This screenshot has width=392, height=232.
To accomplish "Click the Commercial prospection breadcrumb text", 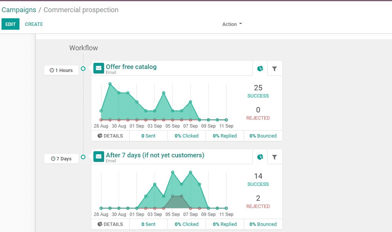I will tap(81, 10).
